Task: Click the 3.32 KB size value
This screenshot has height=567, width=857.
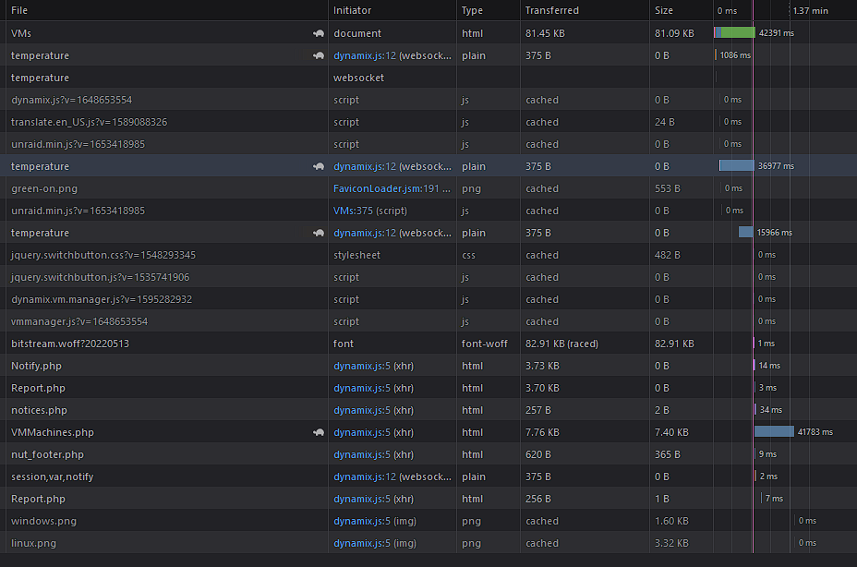Action: (x=671, y=544)
